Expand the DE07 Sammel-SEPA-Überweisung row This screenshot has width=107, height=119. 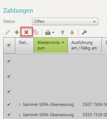(x=20, y=105)
